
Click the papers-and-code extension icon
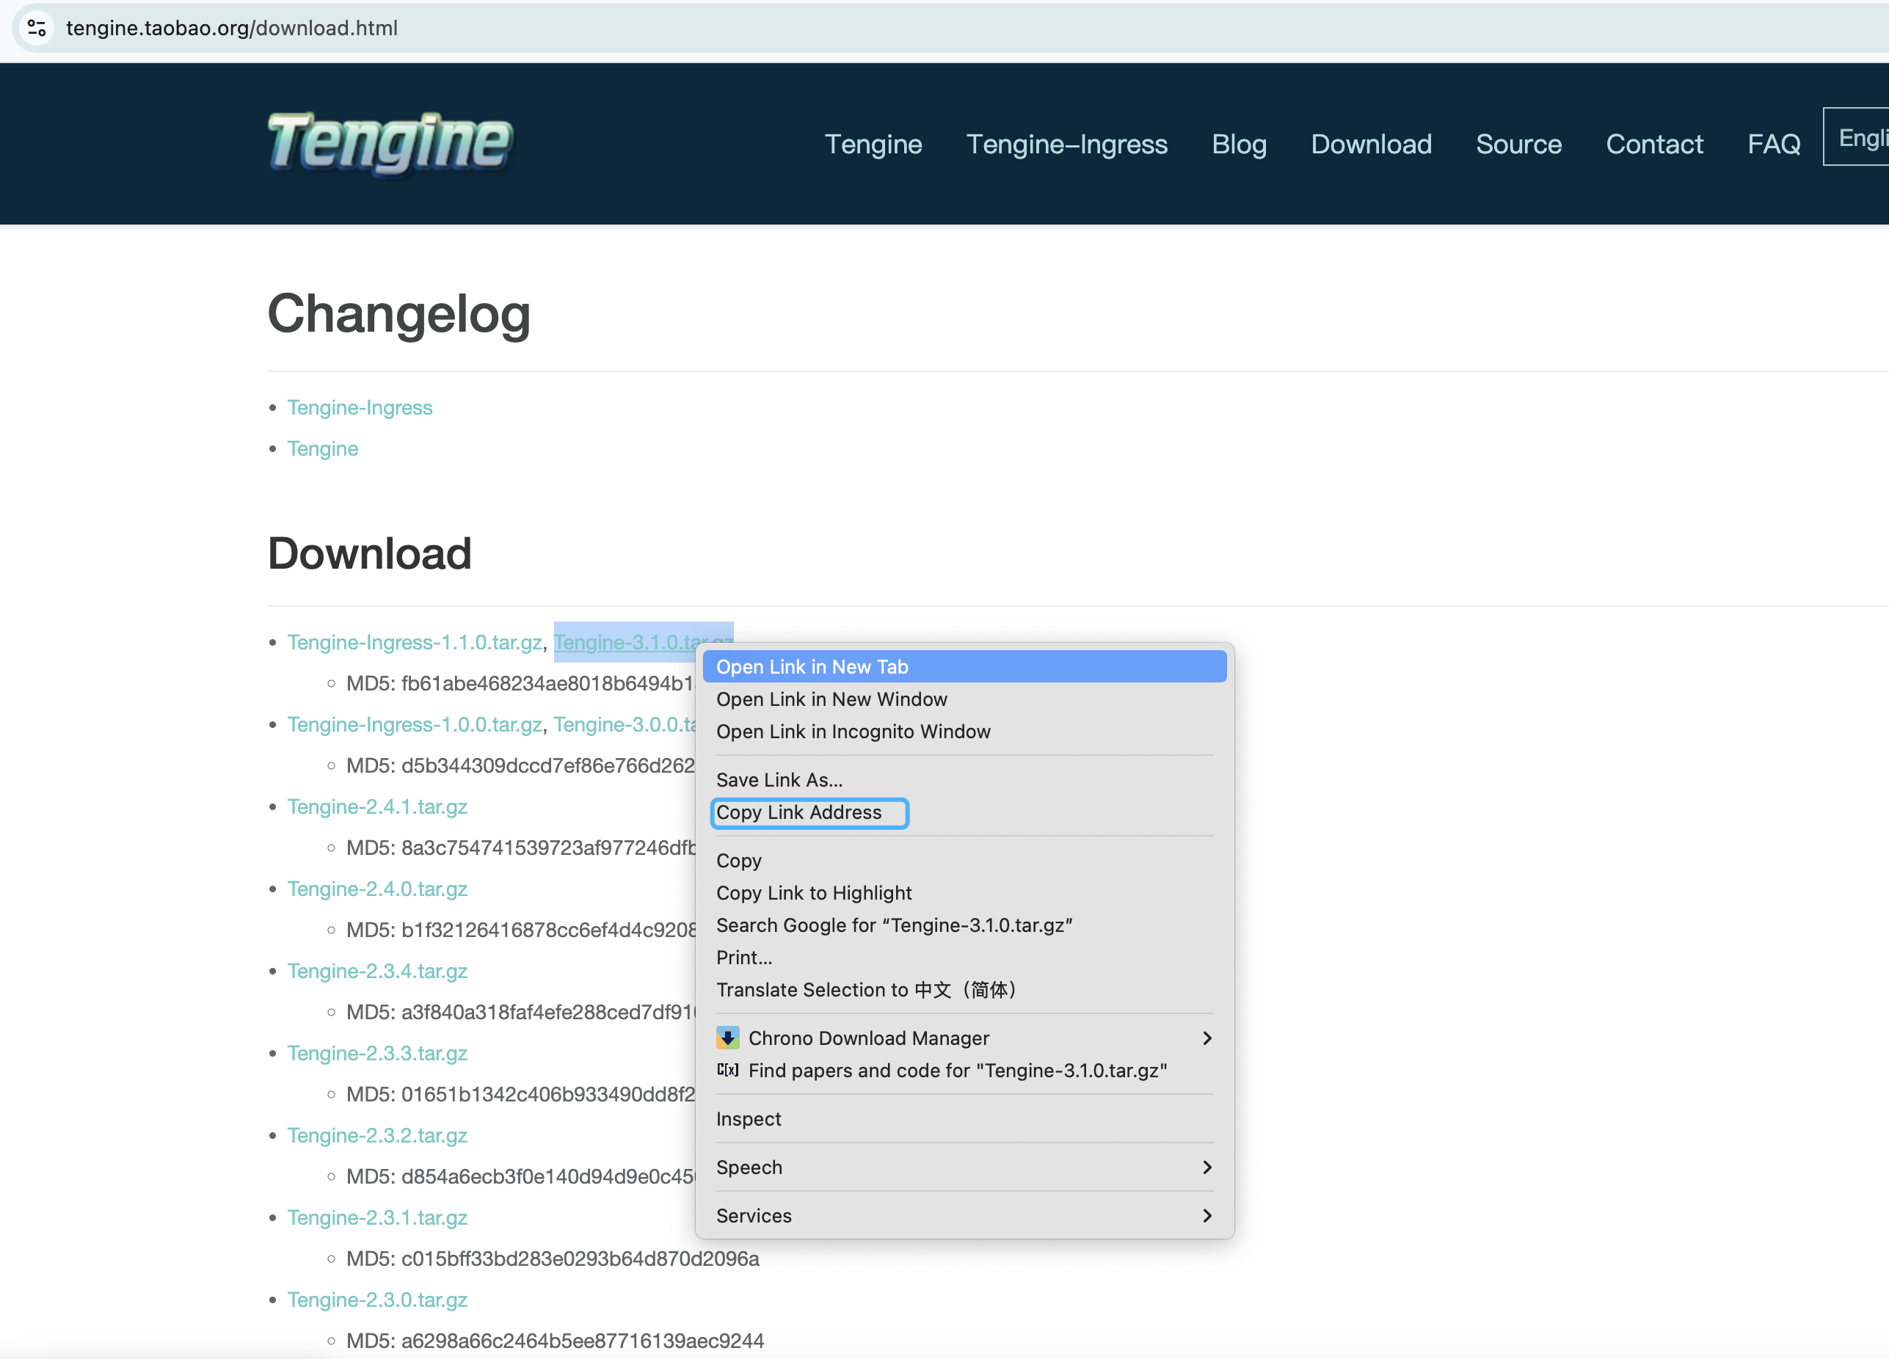727,1070
